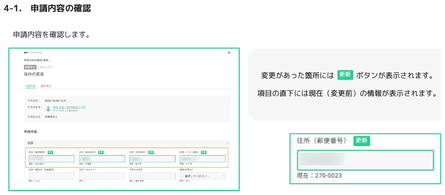Click the 世帯主の氏名 input field
The image size is (445, 195).
point(152,176)
